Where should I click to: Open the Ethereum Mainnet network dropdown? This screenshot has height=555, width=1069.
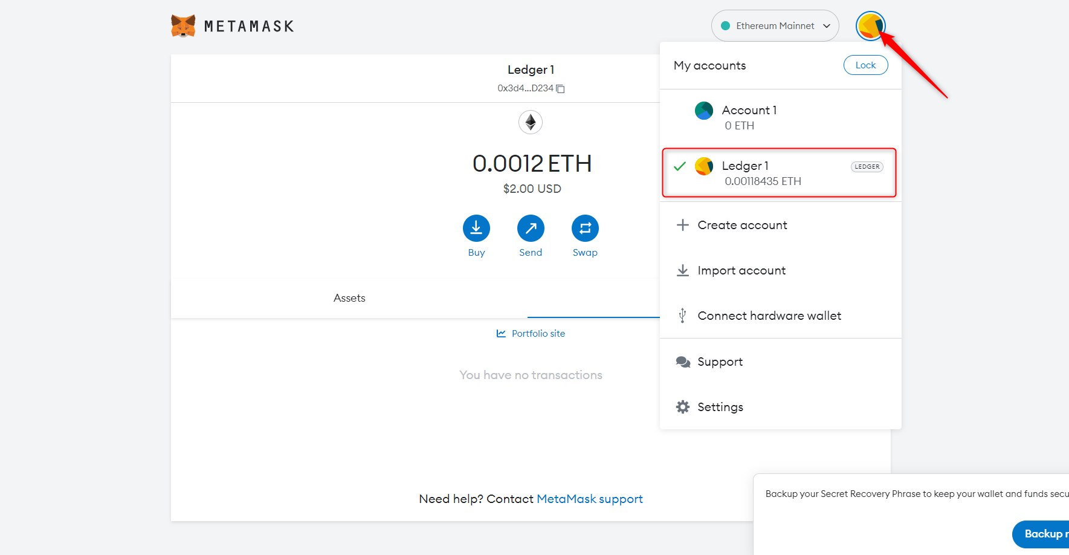point(775,26)
